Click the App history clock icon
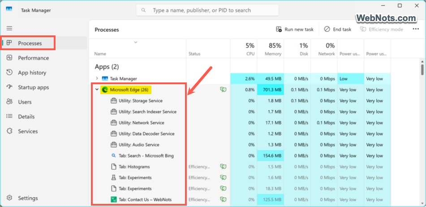This screenshot has height=207, width=426. coord(9,73)
